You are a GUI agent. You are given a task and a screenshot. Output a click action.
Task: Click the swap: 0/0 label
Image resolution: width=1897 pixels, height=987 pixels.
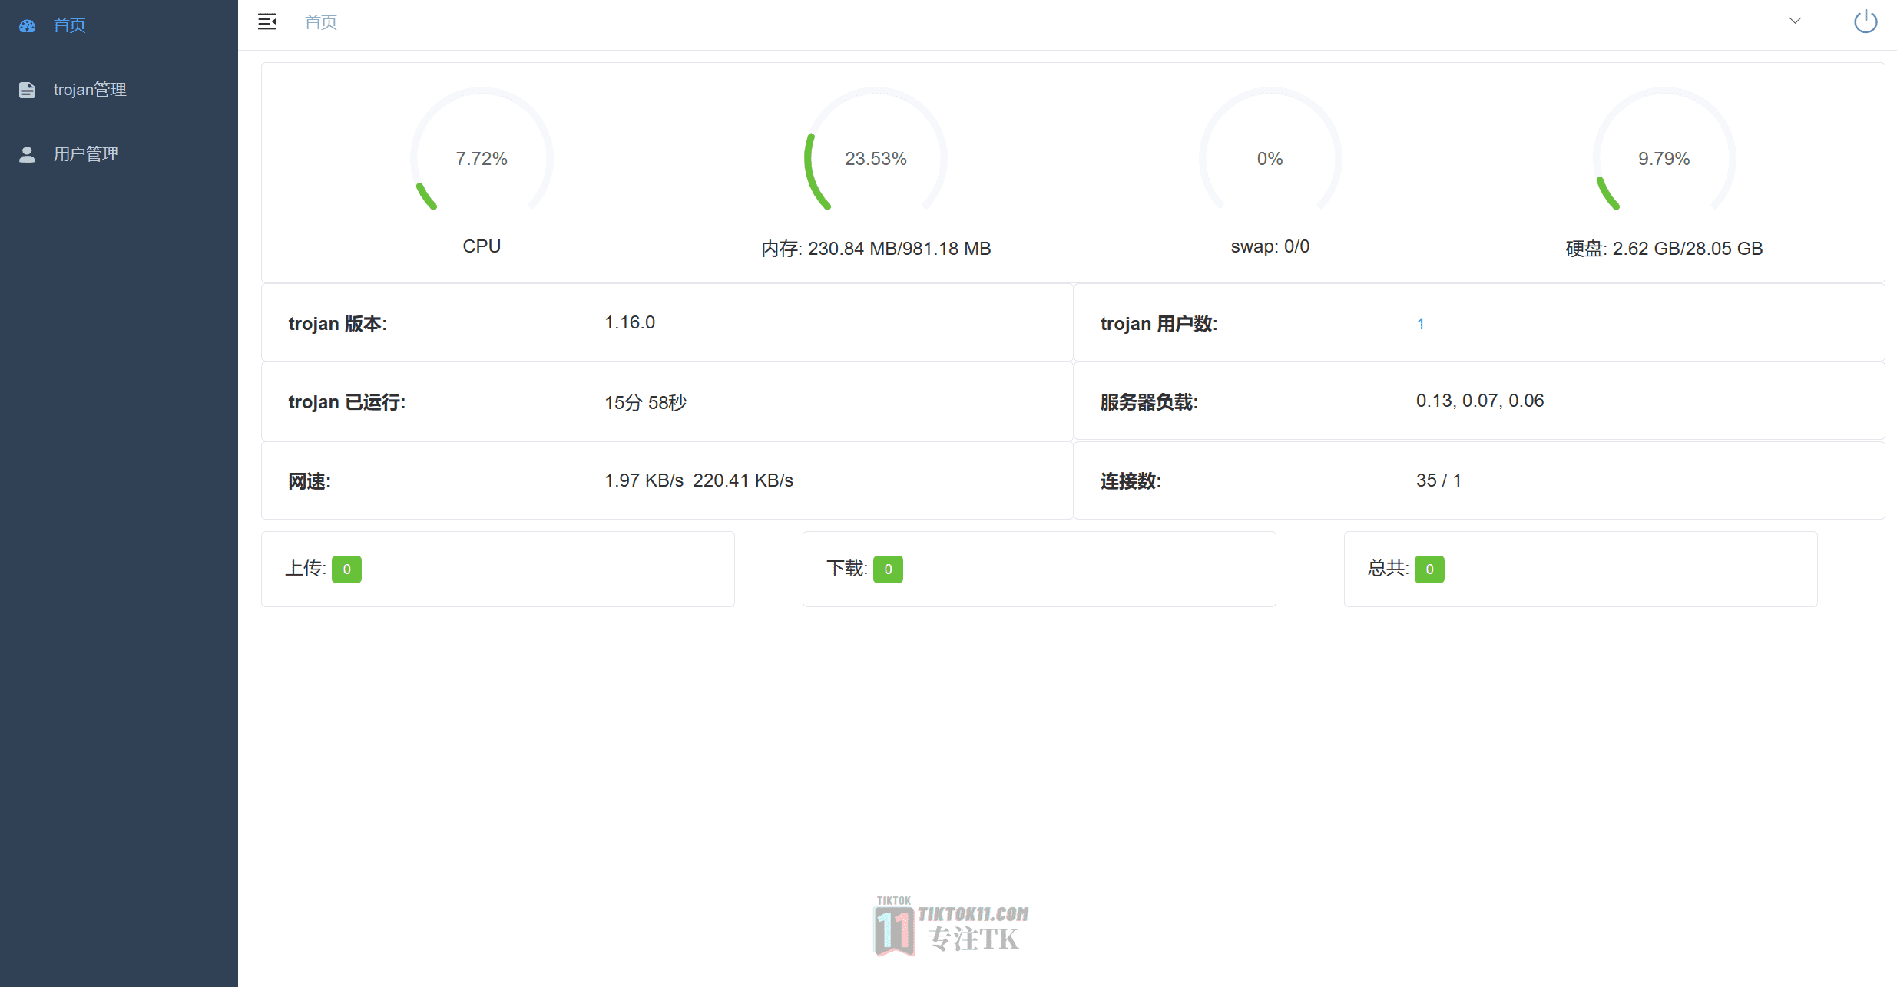tap(1270, 246)
